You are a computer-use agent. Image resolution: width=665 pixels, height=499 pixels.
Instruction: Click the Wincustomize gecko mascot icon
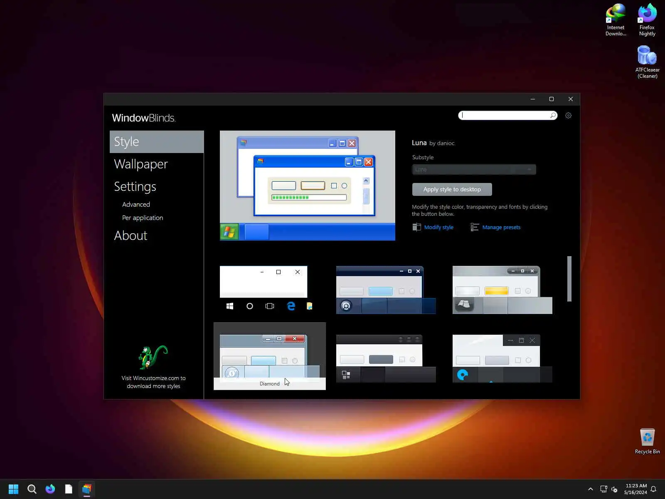click(153, 357)
